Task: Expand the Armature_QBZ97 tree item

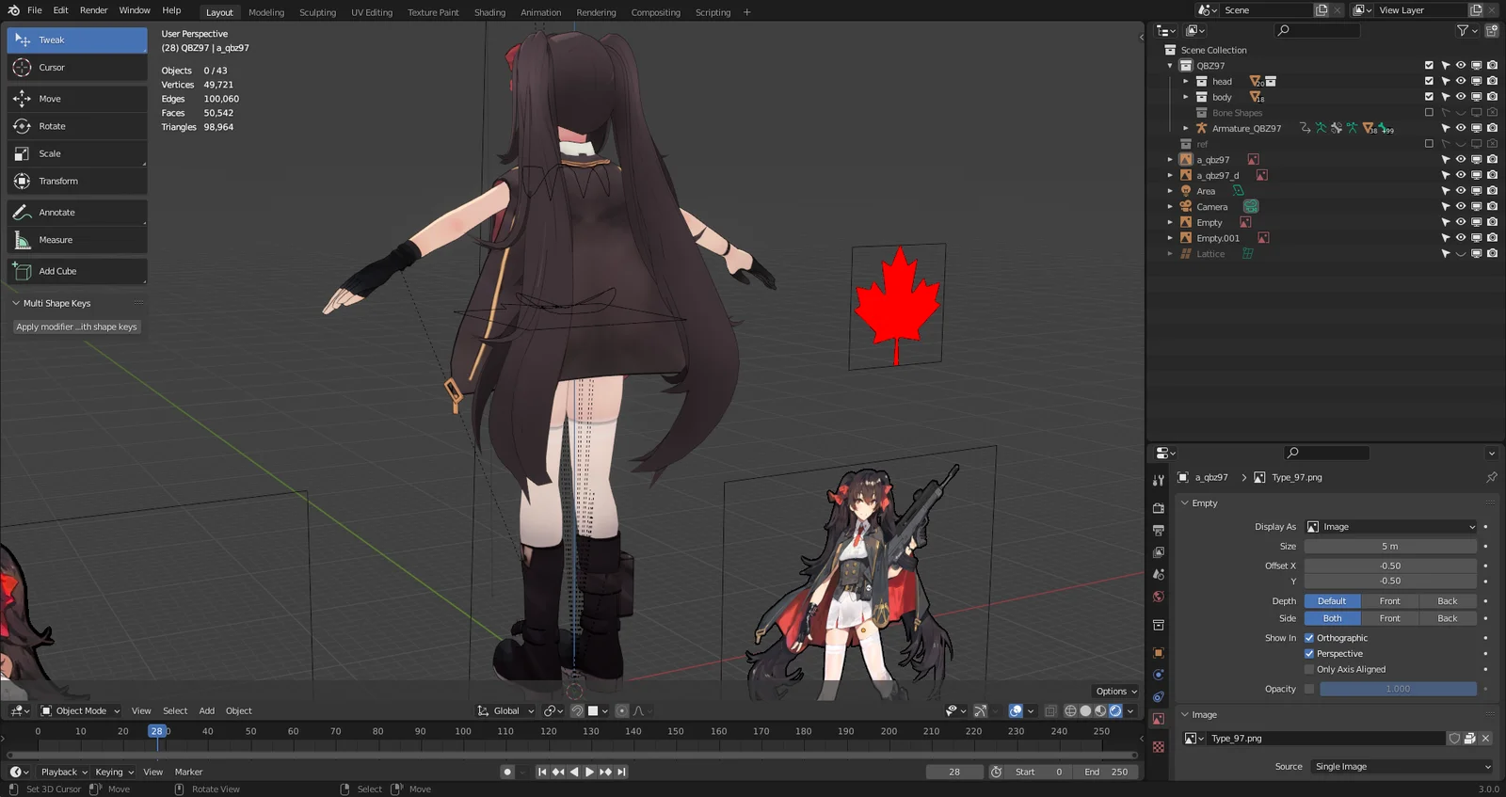Action: coord(1186,128)
